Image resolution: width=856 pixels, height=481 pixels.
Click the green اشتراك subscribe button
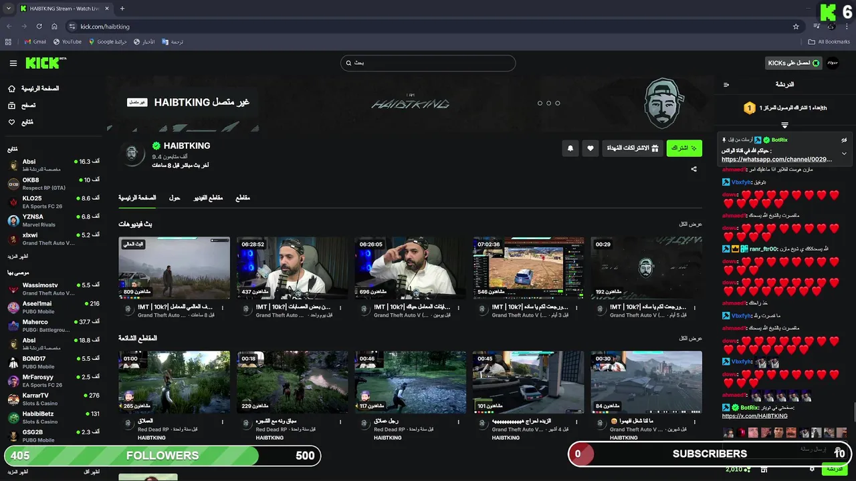click(684, 148)
